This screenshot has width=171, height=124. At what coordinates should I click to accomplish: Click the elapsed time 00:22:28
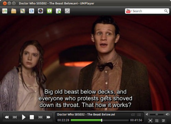coord(63,120)
